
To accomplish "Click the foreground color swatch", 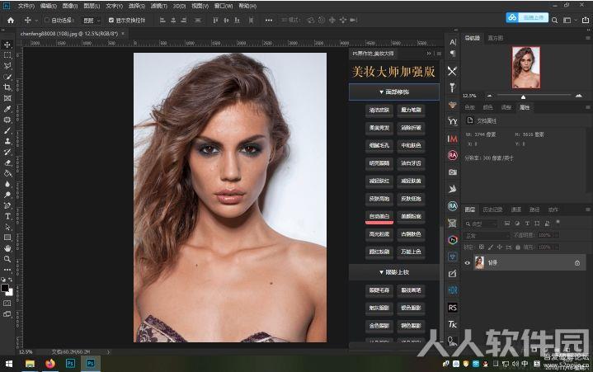I will 5,288.
